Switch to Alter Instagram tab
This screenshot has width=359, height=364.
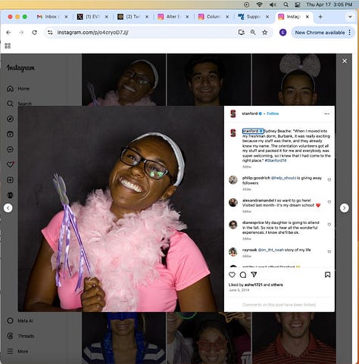[x=173, y=17]
